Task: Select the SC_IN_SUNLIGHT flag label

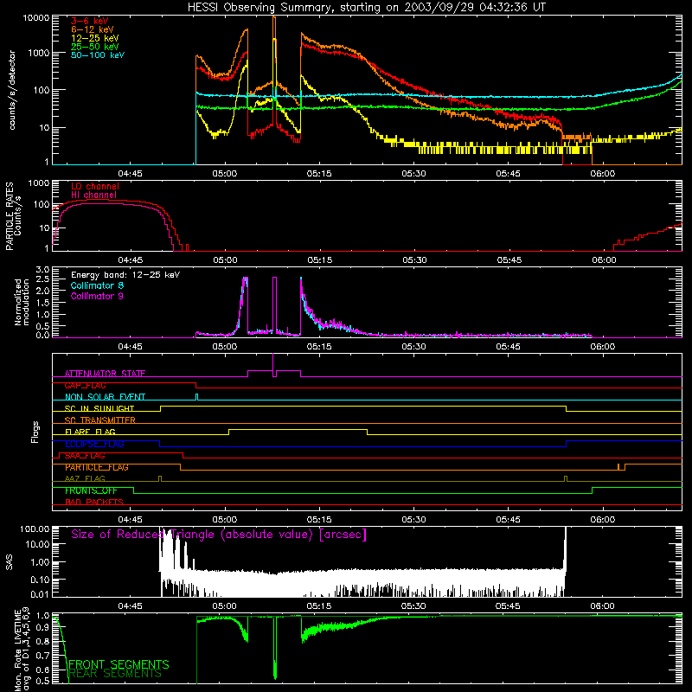Action: (99, 408)
